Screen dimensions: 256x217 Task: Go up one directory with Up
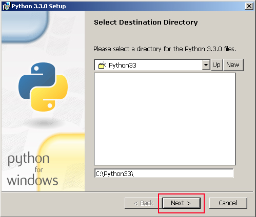216,65
